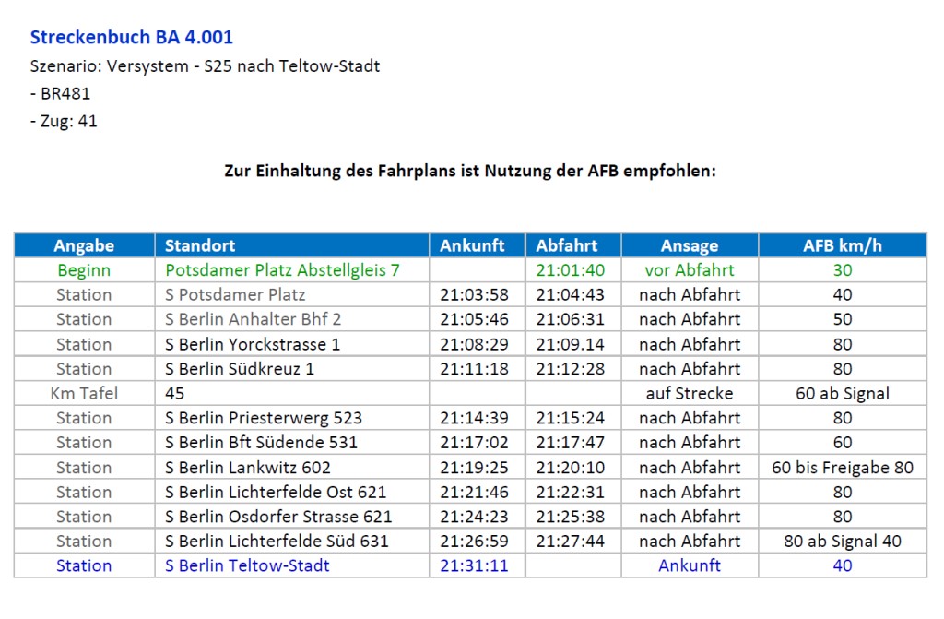
Task: Click the 21:01:40 departure time
Action: coord(571,270)
